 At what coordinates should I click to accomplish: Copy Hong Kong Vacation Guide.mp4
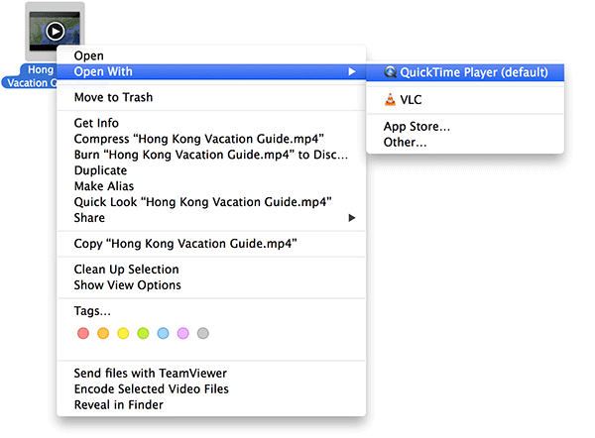211,244
